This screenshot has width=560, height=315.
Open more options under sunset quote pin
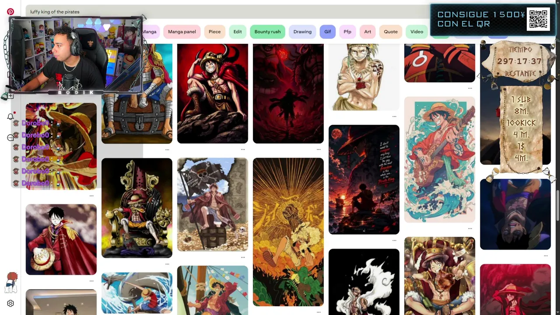[x=394, y=240]
